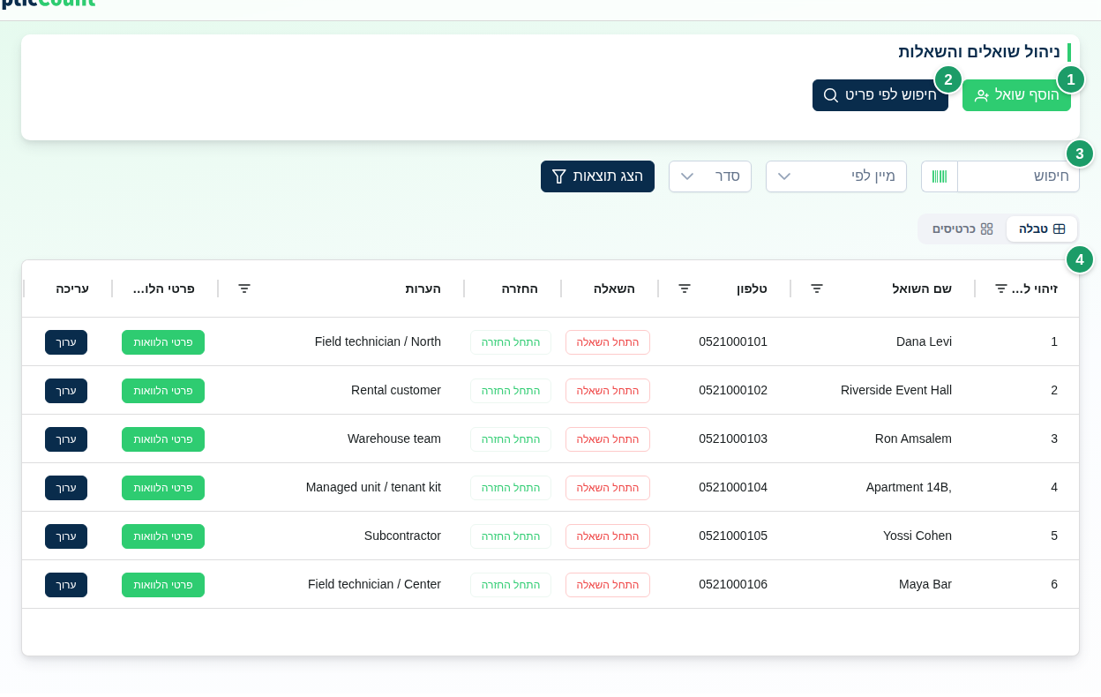This screenshot has height=697, width=1101.
Task: Click the השאלה column header
Action: pyautogui.click(x=614, y=289)
